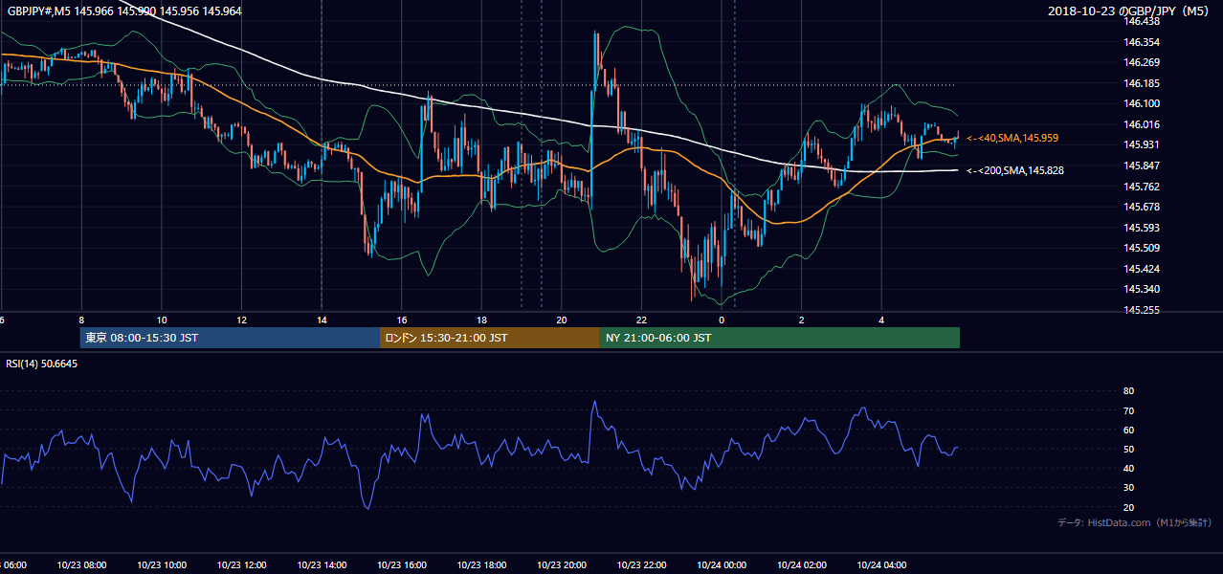Click the 10/23 20:00 date axis label
The image size is (1223, 574).
tap(562, 565)
